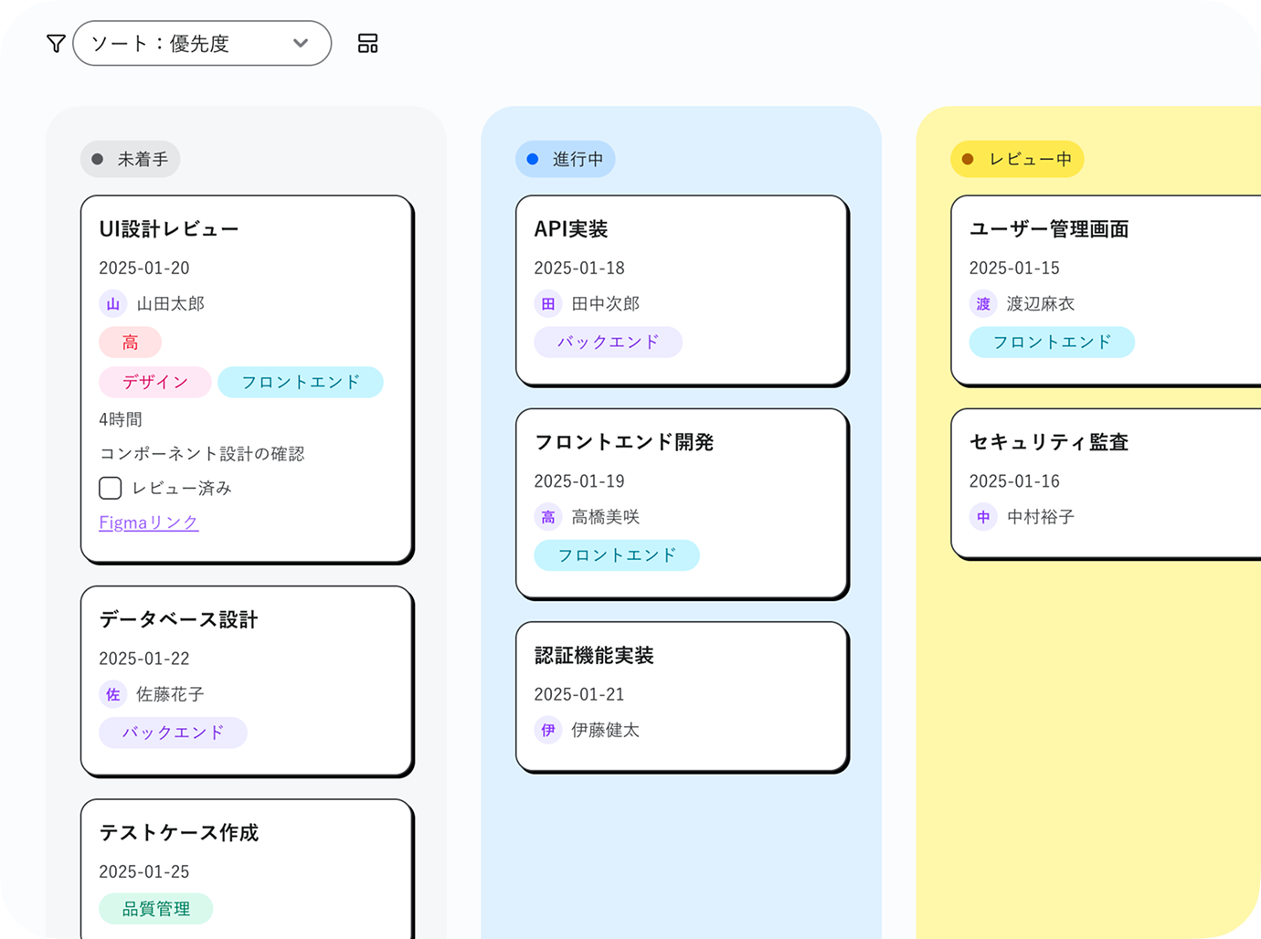Select the 進行中 column status label

pyautogui.click(x=565, y=159)
